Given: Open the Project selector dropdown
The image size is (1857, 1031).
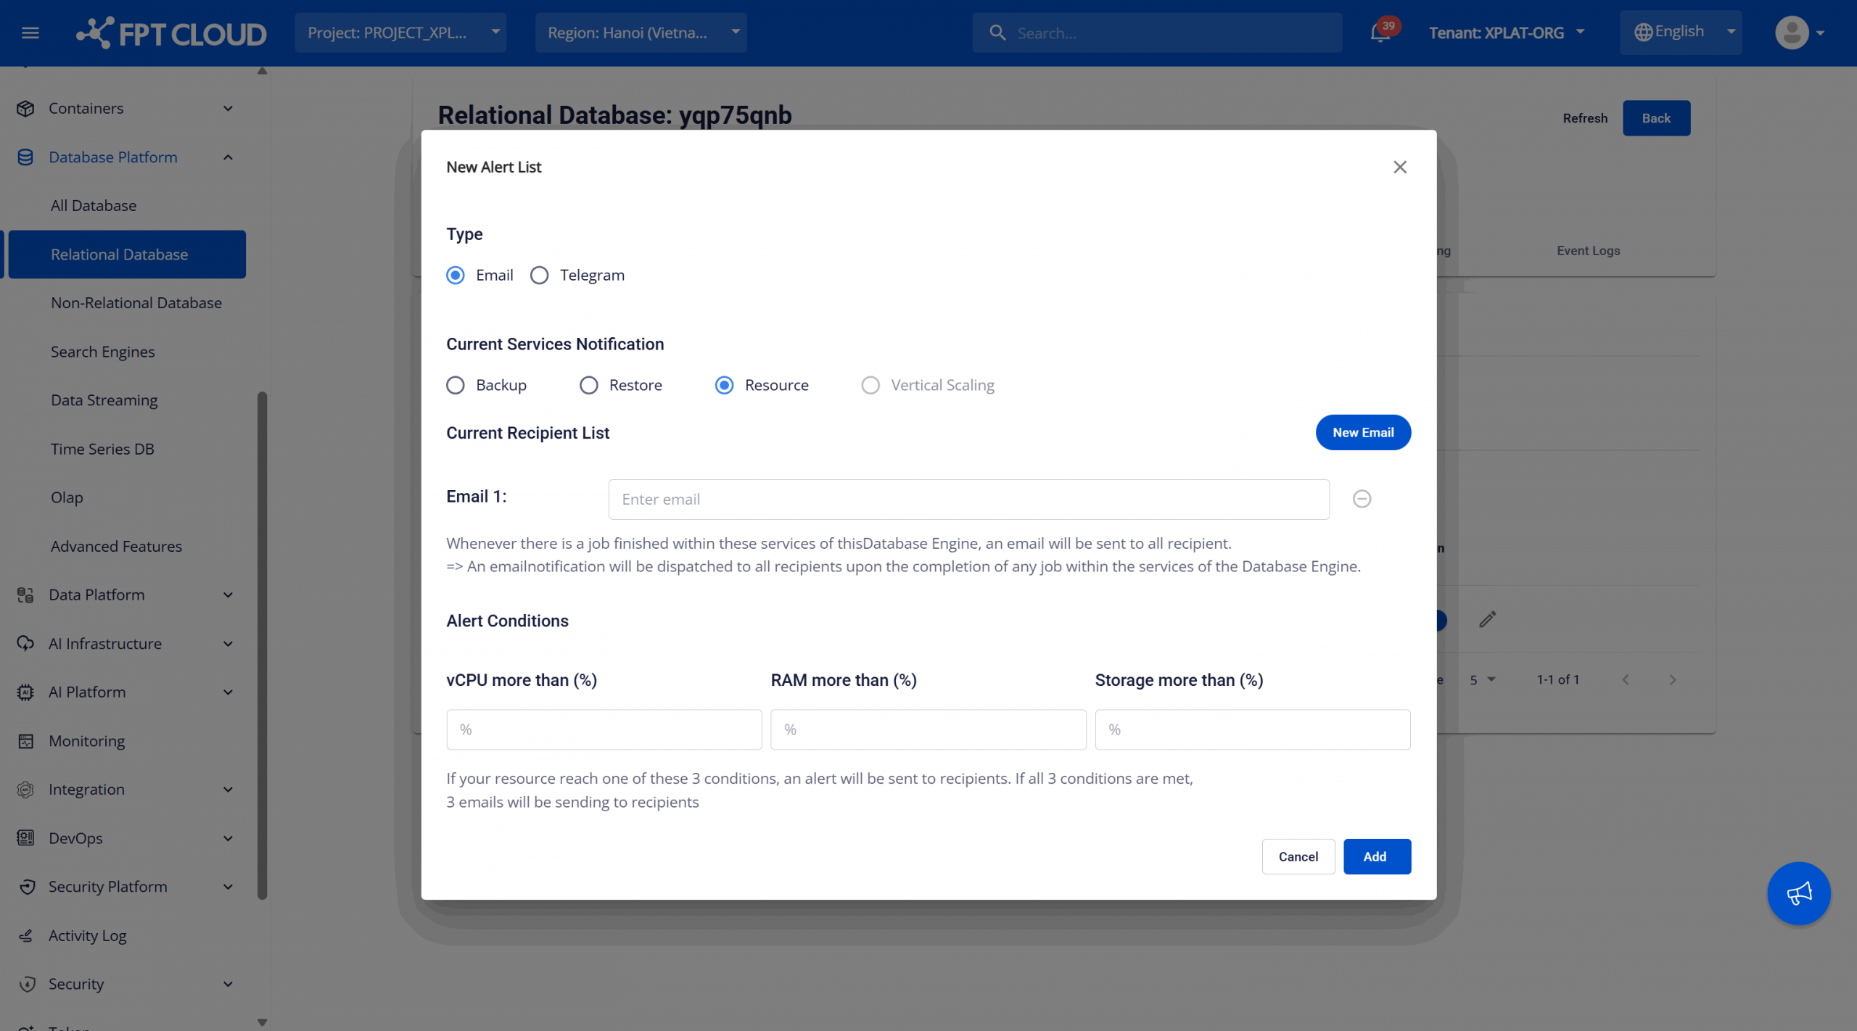Looking at the screenshot, I should (400, 33).
